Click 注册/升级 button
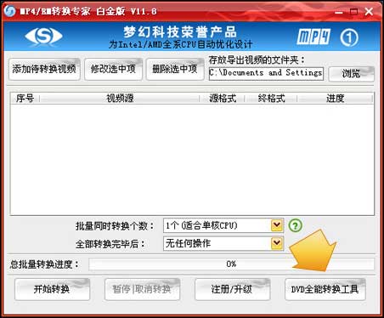Image resolution: width=384 pixels, height=318 pixels. (232, 289)
